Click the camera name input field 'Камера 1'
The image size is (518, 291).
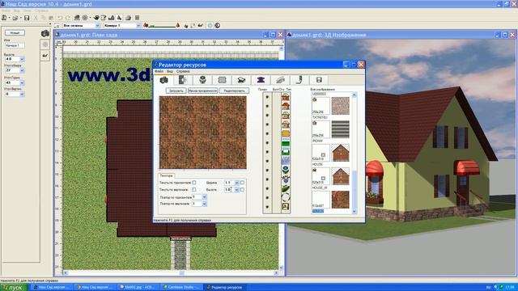pyautogui.click(x=15, y=45)
